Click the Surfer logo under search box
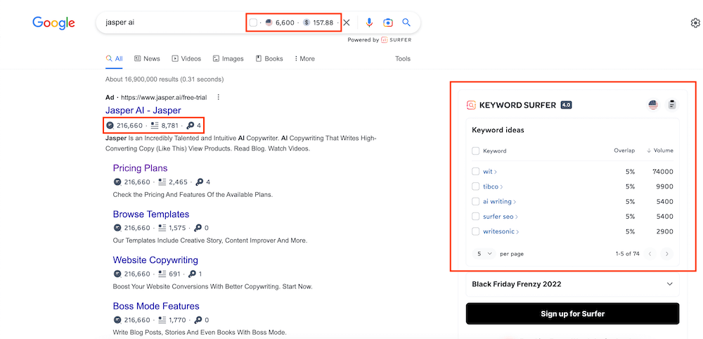This screenshot has width=703, height=339. tap(396, 40)
